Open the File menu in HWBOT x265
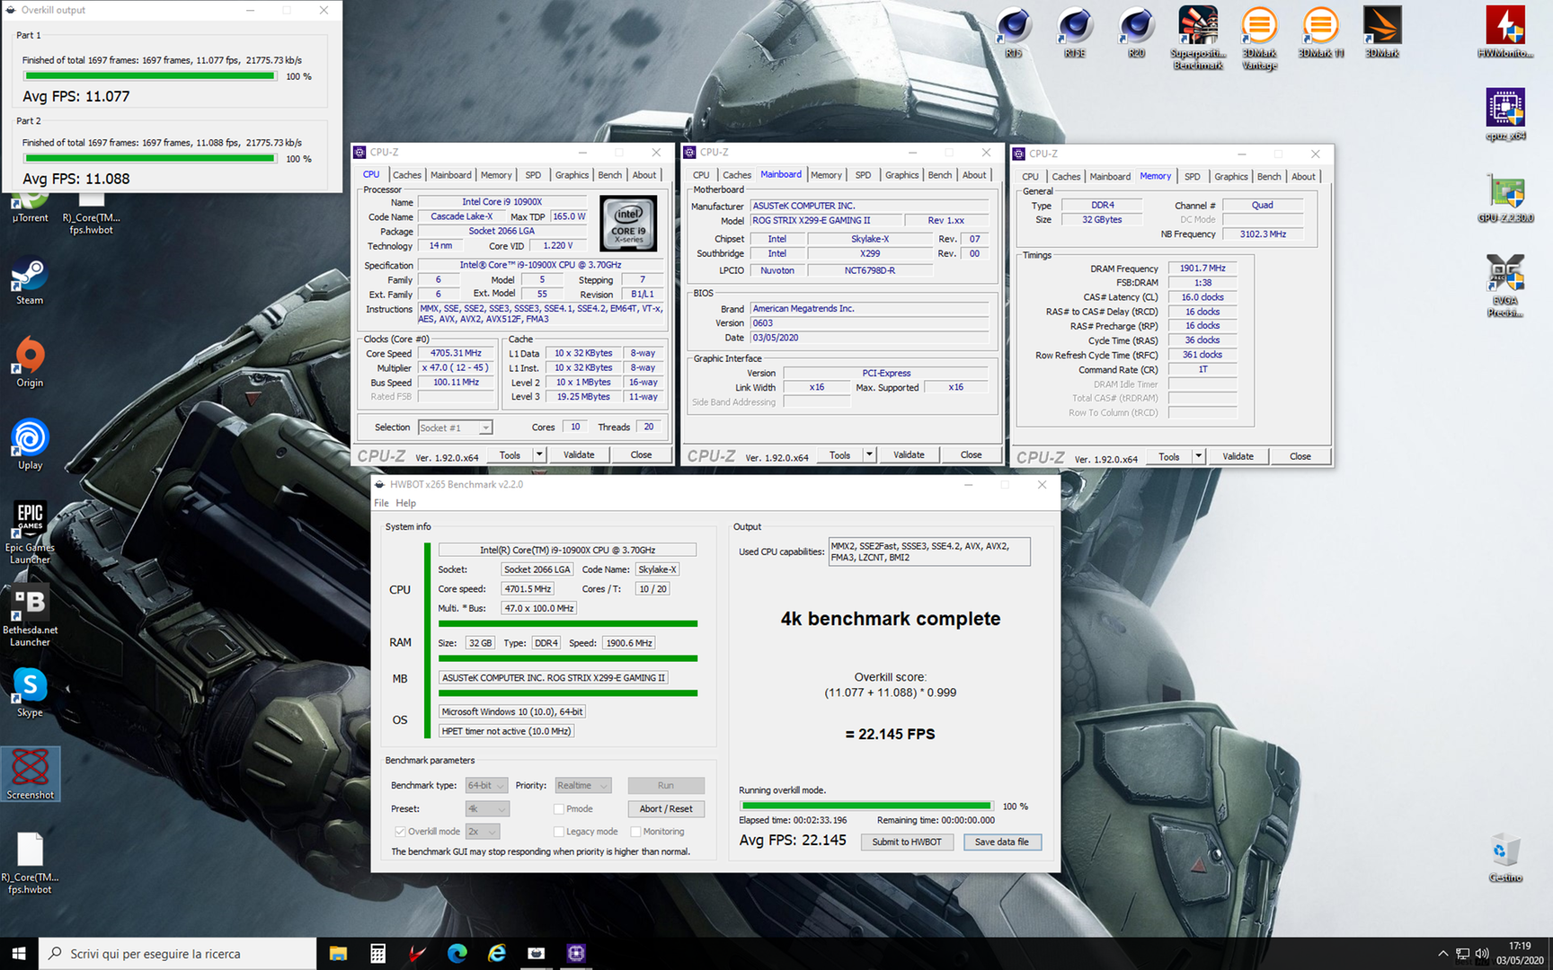This screenshot has width=1553, height=970. [x=382, y=503]
